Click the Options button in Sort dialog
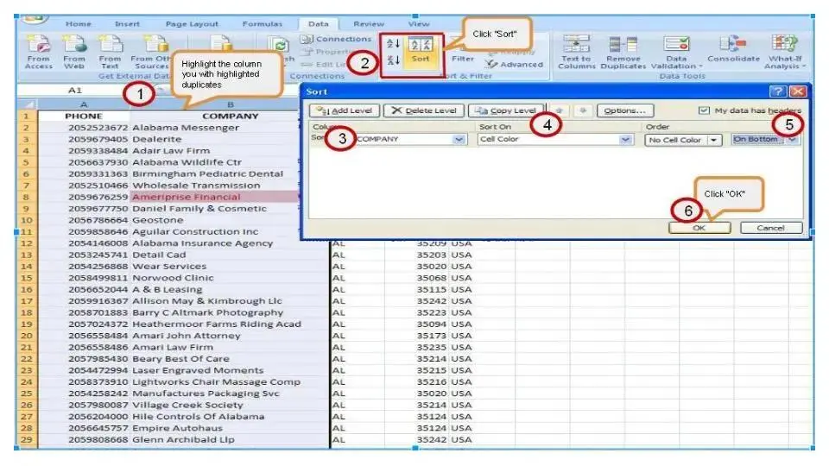The width and height of the screenshot is (829, 466). pyautogui.click(x=625, y=110)
